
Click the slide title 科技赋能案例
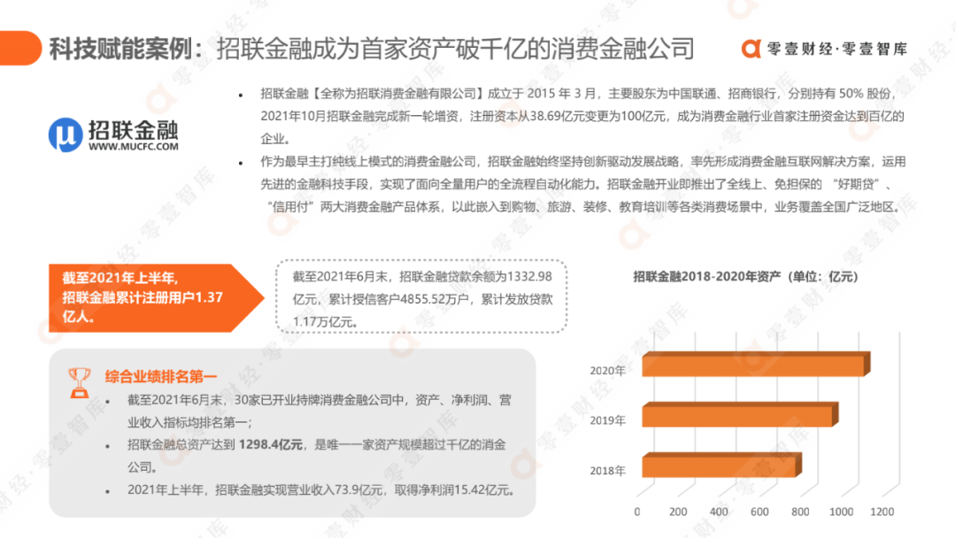pos(120,49)
